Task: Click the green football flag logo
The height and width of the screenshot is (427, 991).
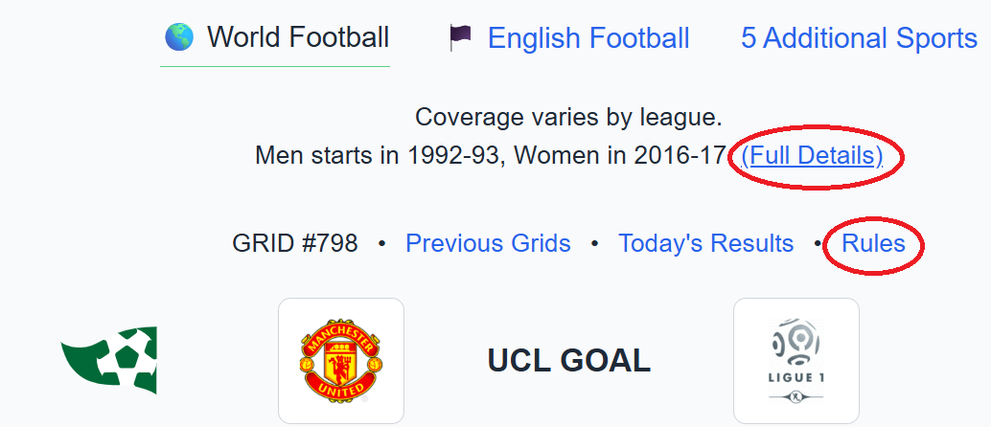Action: click(108, 360)
